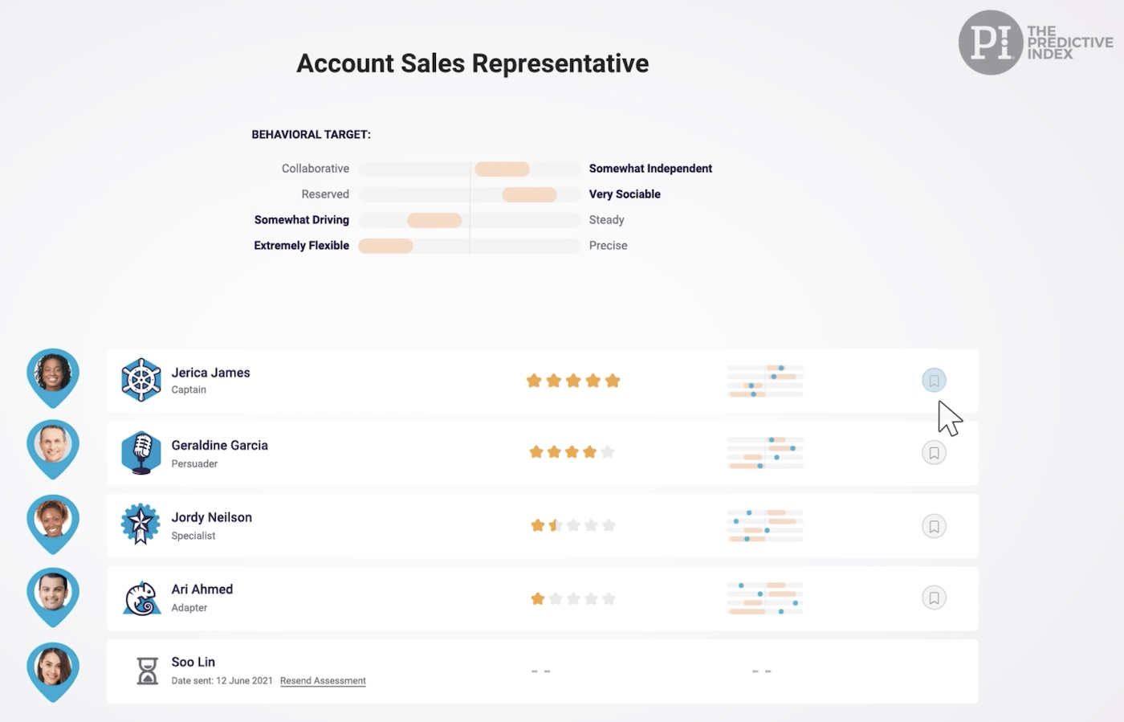Click the Resend Assessment link for Soo Lin
This screenshot has height=722, width=1124.
pyautogui.click(x=323, y=680)
